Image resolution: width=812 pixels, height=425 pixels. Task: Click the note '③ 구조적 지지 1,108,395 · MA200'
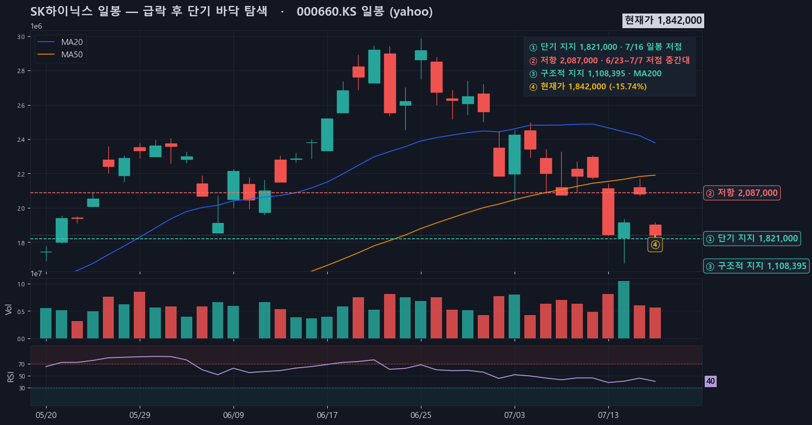(x=595, y=73)
